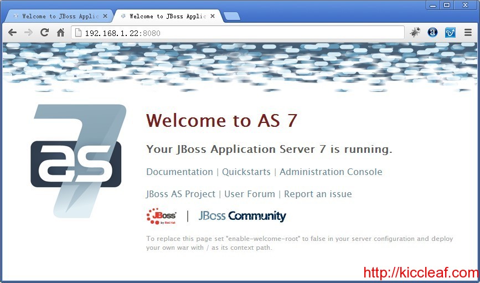
Task: Open the Documentation link
Action: [179, 172]
